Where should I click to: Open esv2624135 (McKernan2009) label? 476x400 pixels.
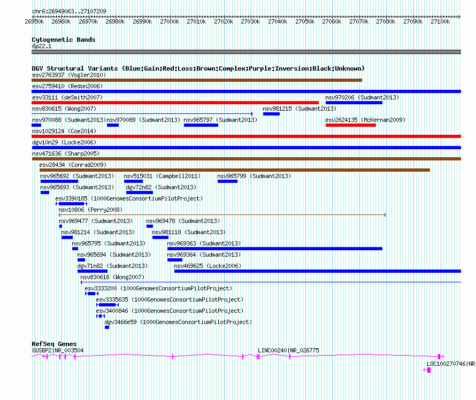click(x=365, y=120)
